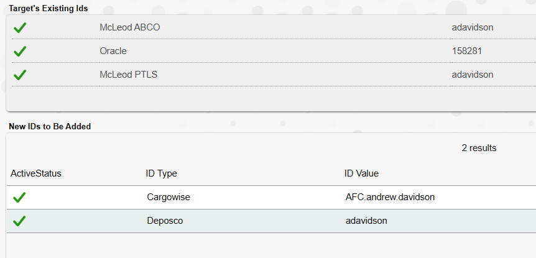Image resolution: width=536 pixels, height=258 pixels.
Task: Click the green checkmark beside Oracle
Action: [20, 51]
